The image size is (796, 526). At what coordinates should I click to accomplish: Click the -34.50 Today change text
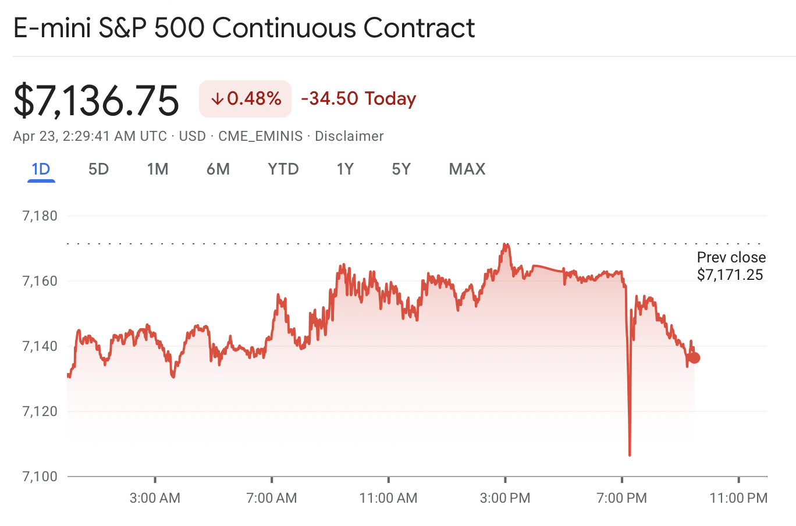[358, 99]
